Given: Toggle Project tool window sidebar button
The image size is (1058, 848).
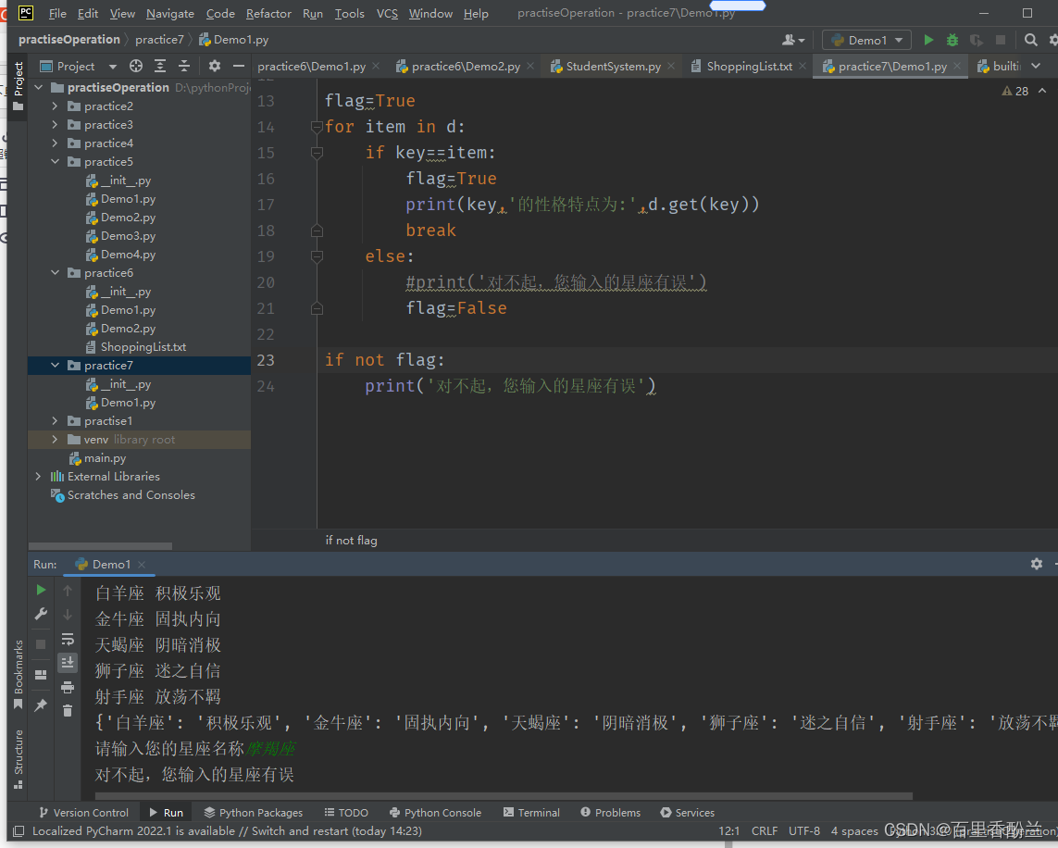Looking at the screenshot, I should [x=19, y=86].
